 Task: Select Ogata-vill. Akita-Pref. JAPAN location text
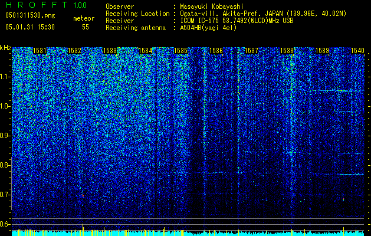(x=263, y=14)
